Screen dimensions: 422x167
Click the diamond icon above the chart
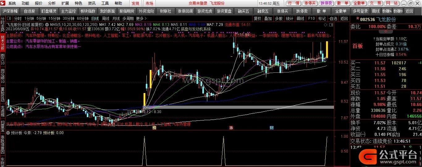[326, 24]
